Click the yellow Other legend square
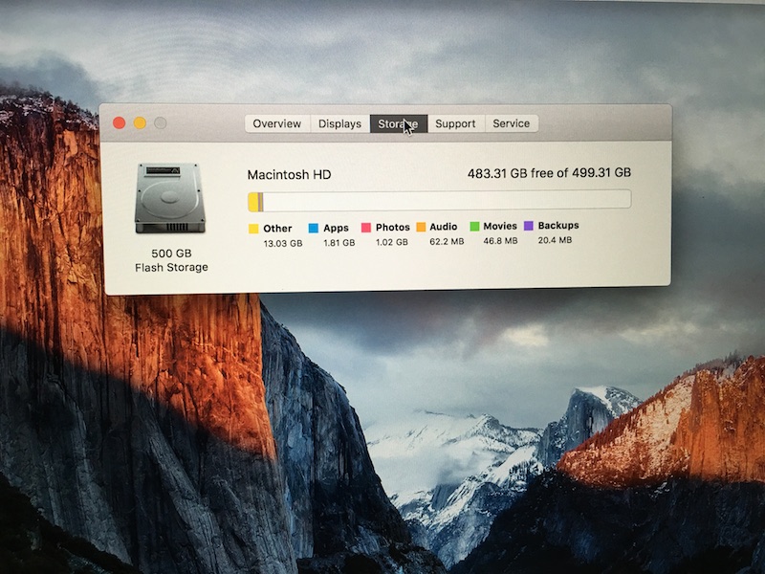Screen dimensions: 765x574 click(253, 229)
